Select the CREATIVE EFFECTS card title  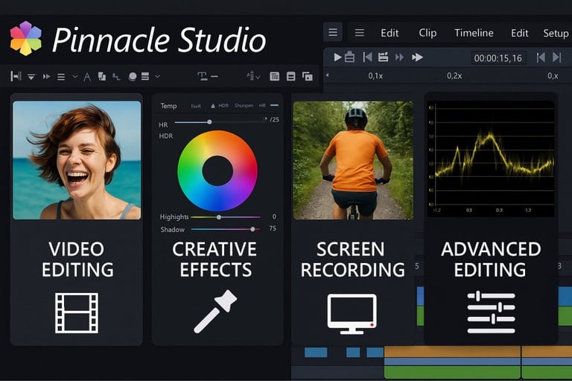214,259
